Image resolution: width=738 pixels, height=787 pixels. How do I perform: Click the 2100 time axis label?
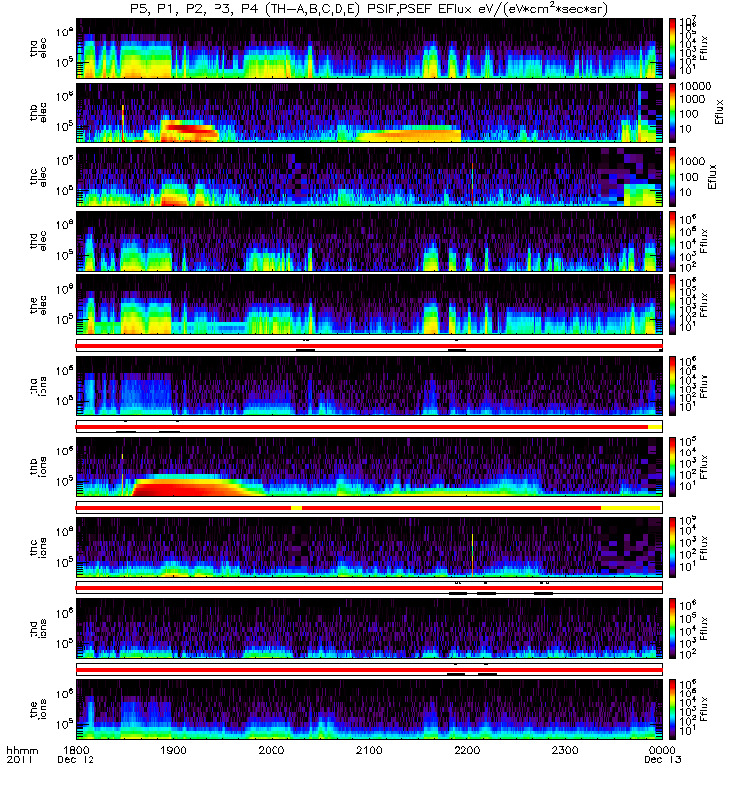click(x=369, y=750)
